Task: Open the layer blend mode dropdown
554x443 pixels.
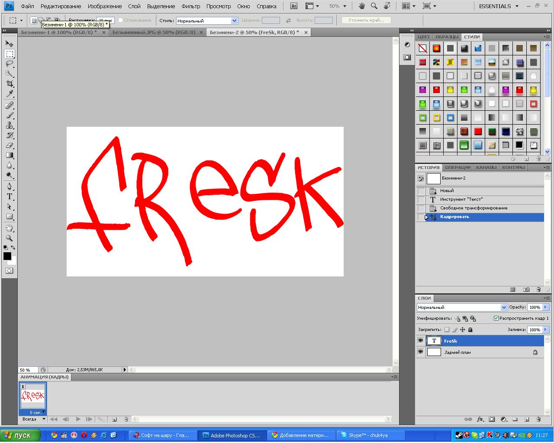Action: [x=461, y=307]
